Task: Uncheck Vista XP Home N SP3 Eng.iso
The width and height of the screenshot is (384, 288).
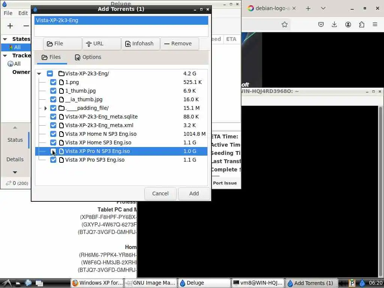Action: (53, 134)
